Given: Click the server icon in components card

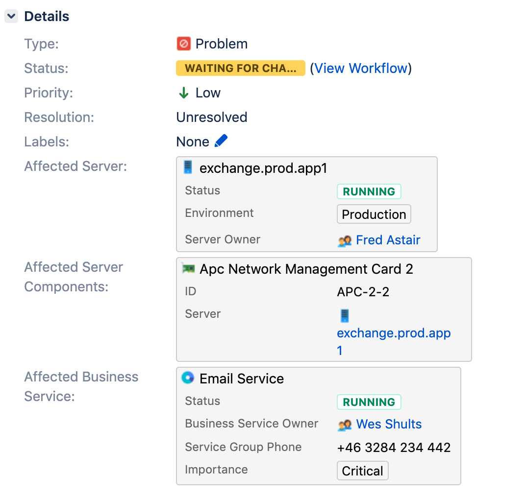Looking at the screenshot, I should coord(345,316).
